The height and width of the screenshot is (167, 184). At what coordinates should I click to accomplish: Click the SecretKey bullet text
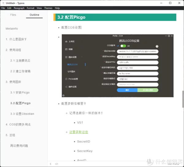[85, 151]
